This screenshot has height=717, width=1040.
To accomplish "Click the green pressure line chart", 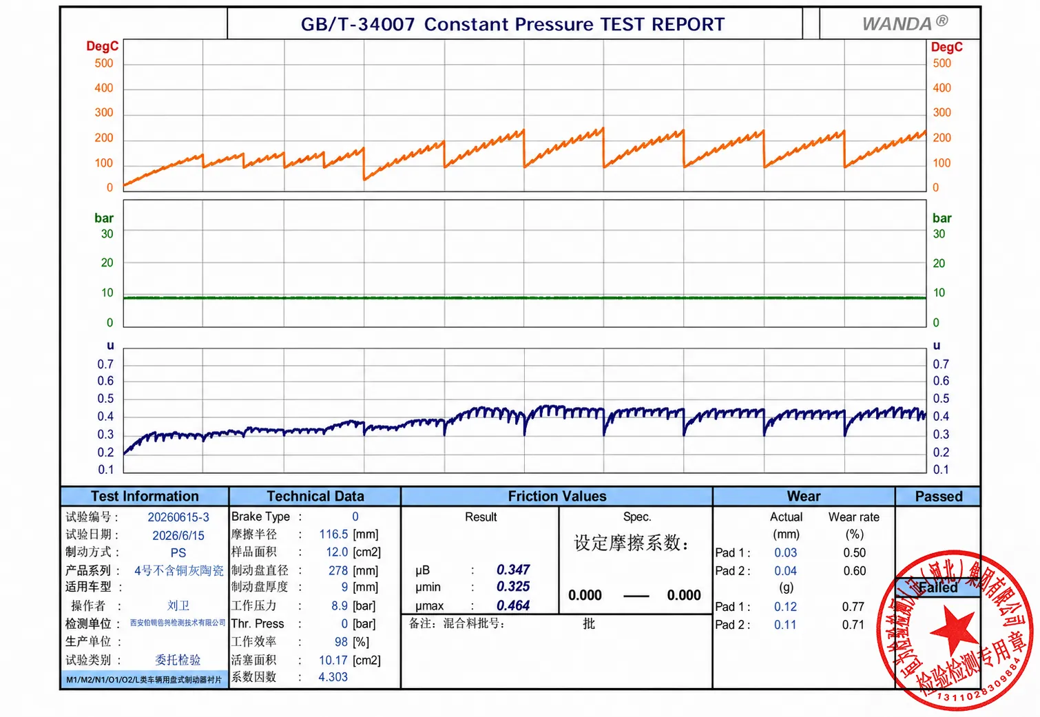I will [x=525, y=264].
